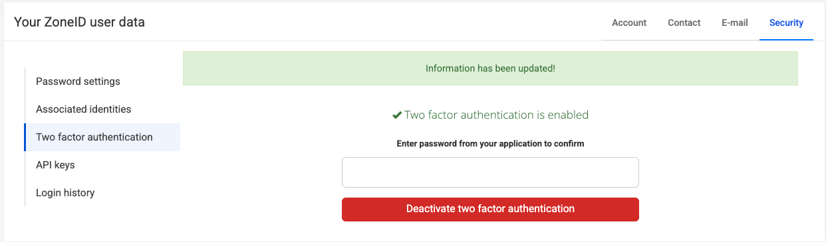The width and height of the screenshot is (826, 242).
Task: Go to the E-mail tab
Action: click(x=735, y=23)
